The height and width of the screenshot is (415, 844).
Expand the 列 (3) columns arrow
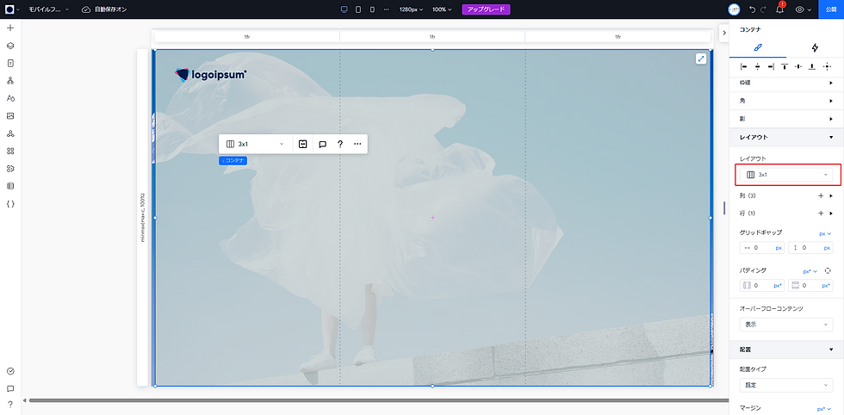pyautogui.click(x=831, y=196)
